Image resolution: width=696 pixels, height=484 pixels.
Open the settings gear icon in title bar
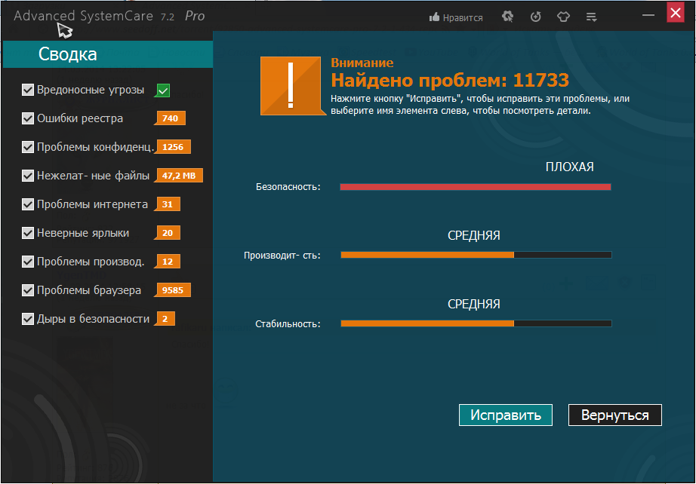(507, 17)
